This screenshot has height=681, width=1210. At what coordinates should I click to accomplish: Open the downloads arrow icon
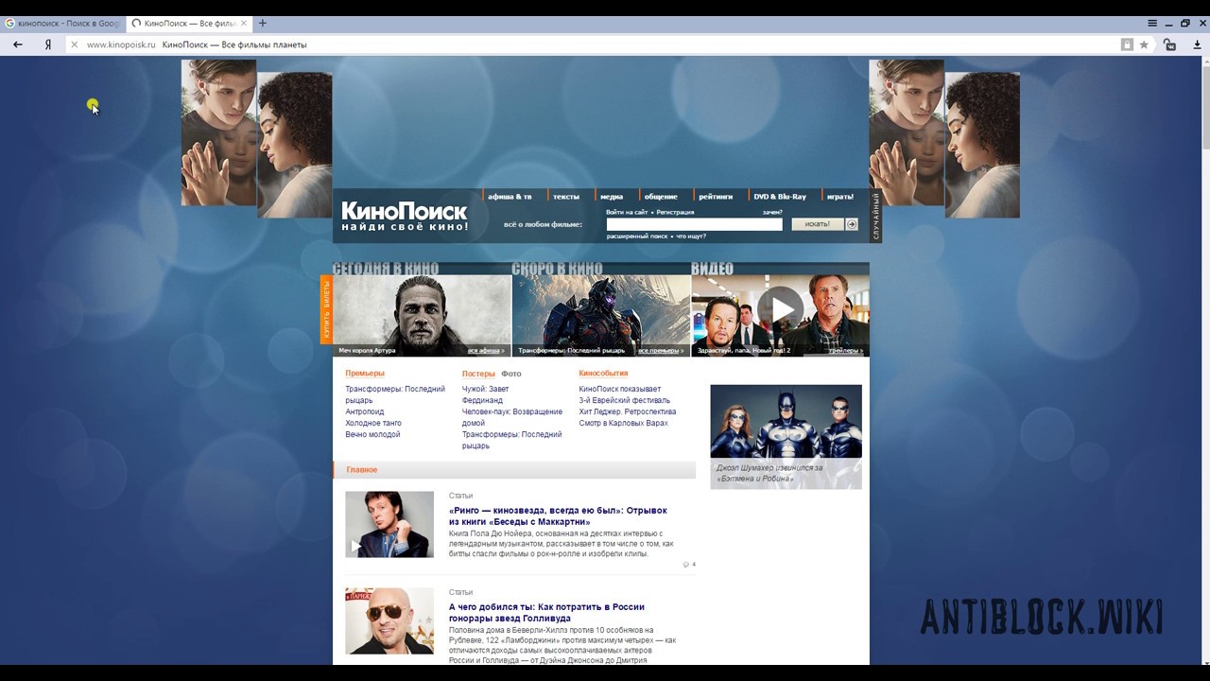(1197, 44)
